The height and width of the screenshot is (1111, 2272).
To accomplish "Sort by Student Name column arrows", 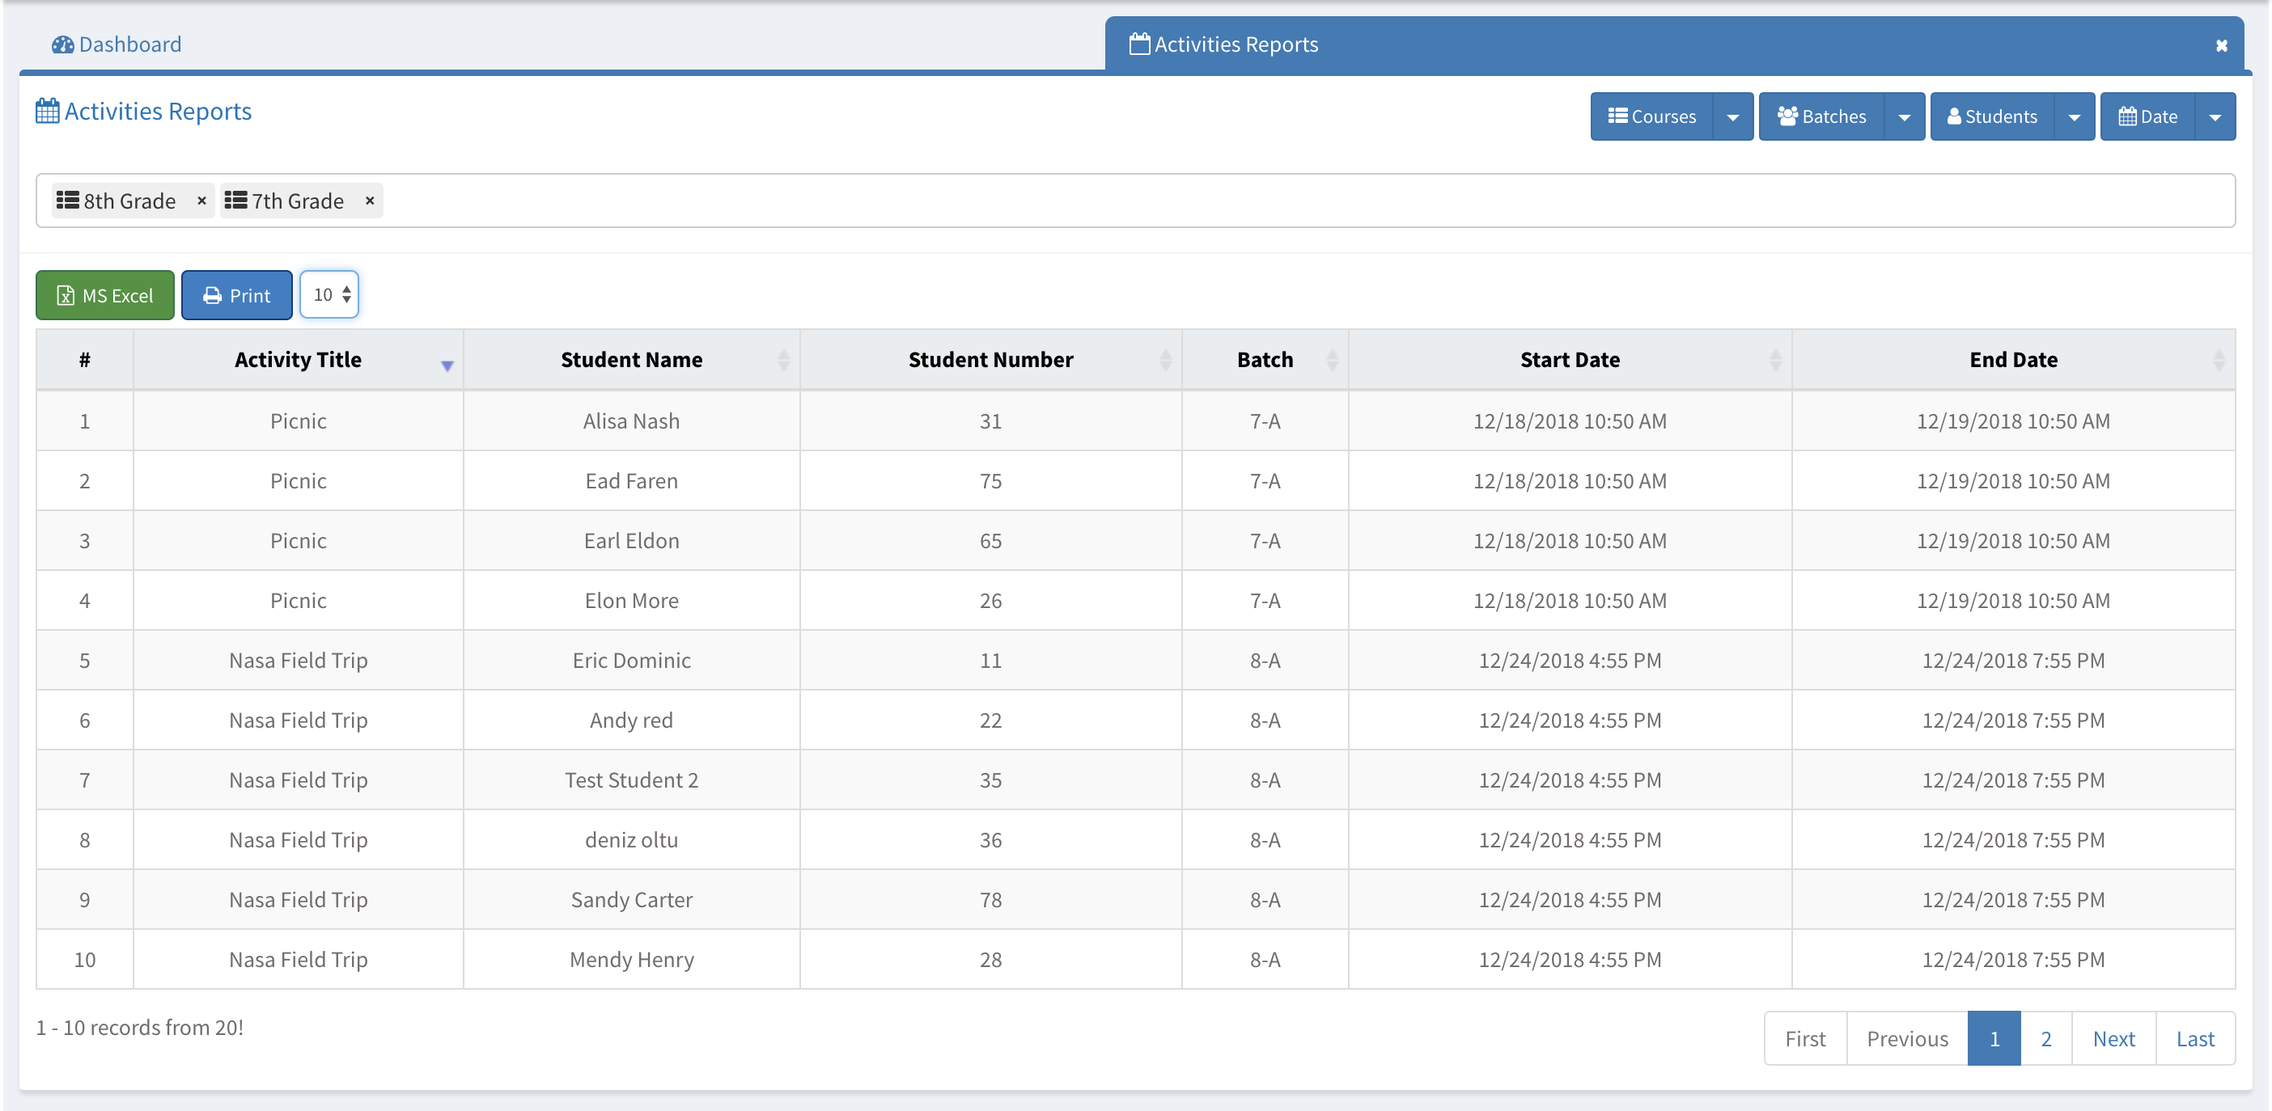I will tap(783, 360).
